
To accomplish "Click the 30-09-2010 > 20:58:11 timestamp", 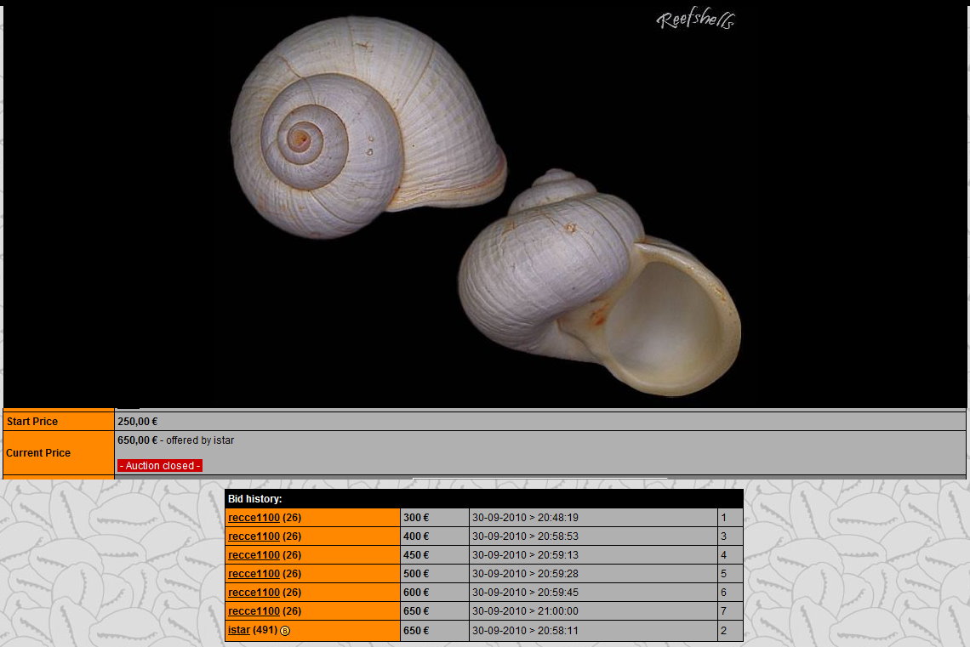I will (525, 631).
